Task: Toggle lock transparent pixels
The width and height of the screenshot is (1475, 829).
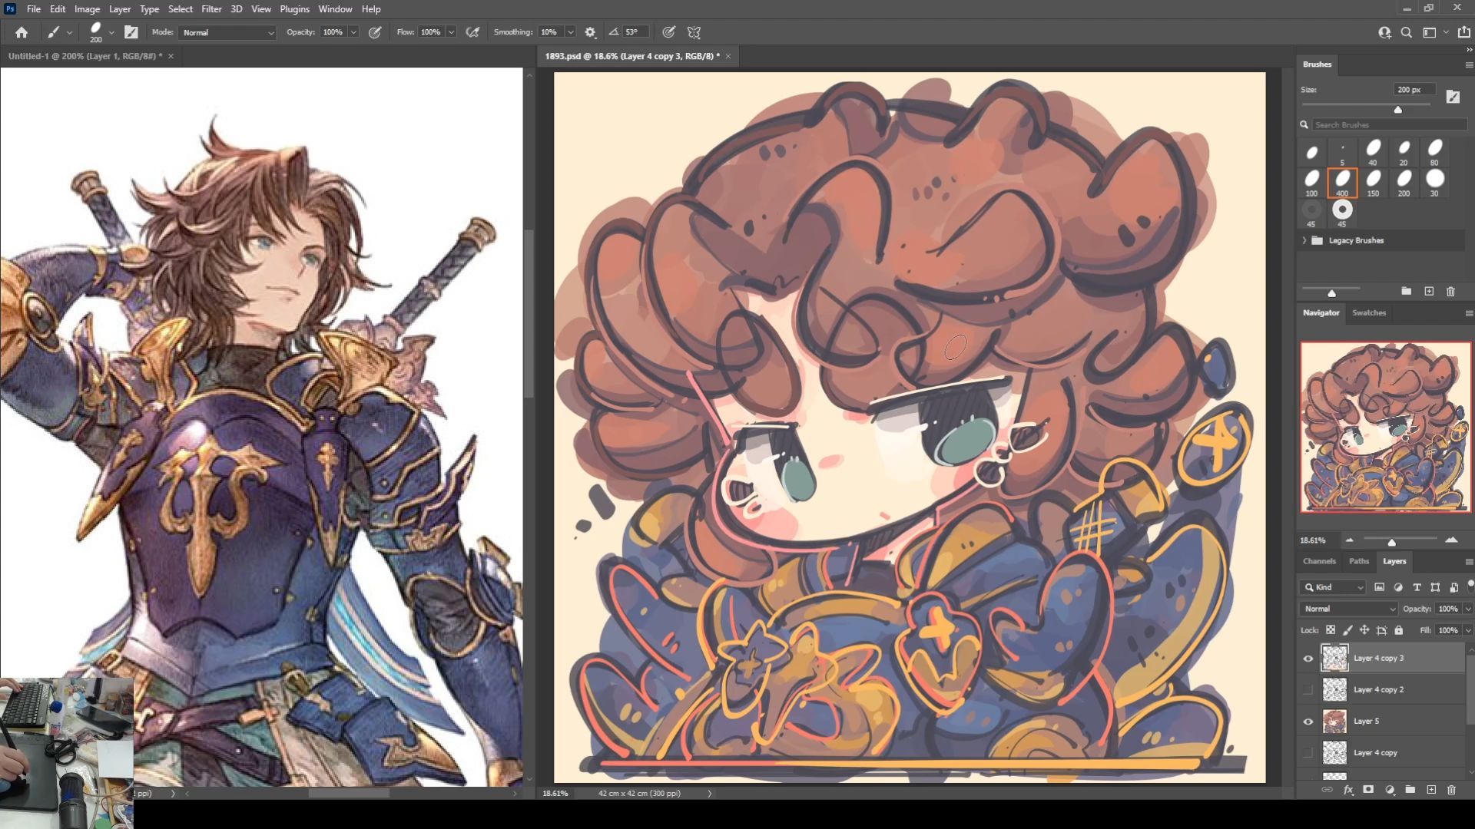Action: pos(1331,630)
